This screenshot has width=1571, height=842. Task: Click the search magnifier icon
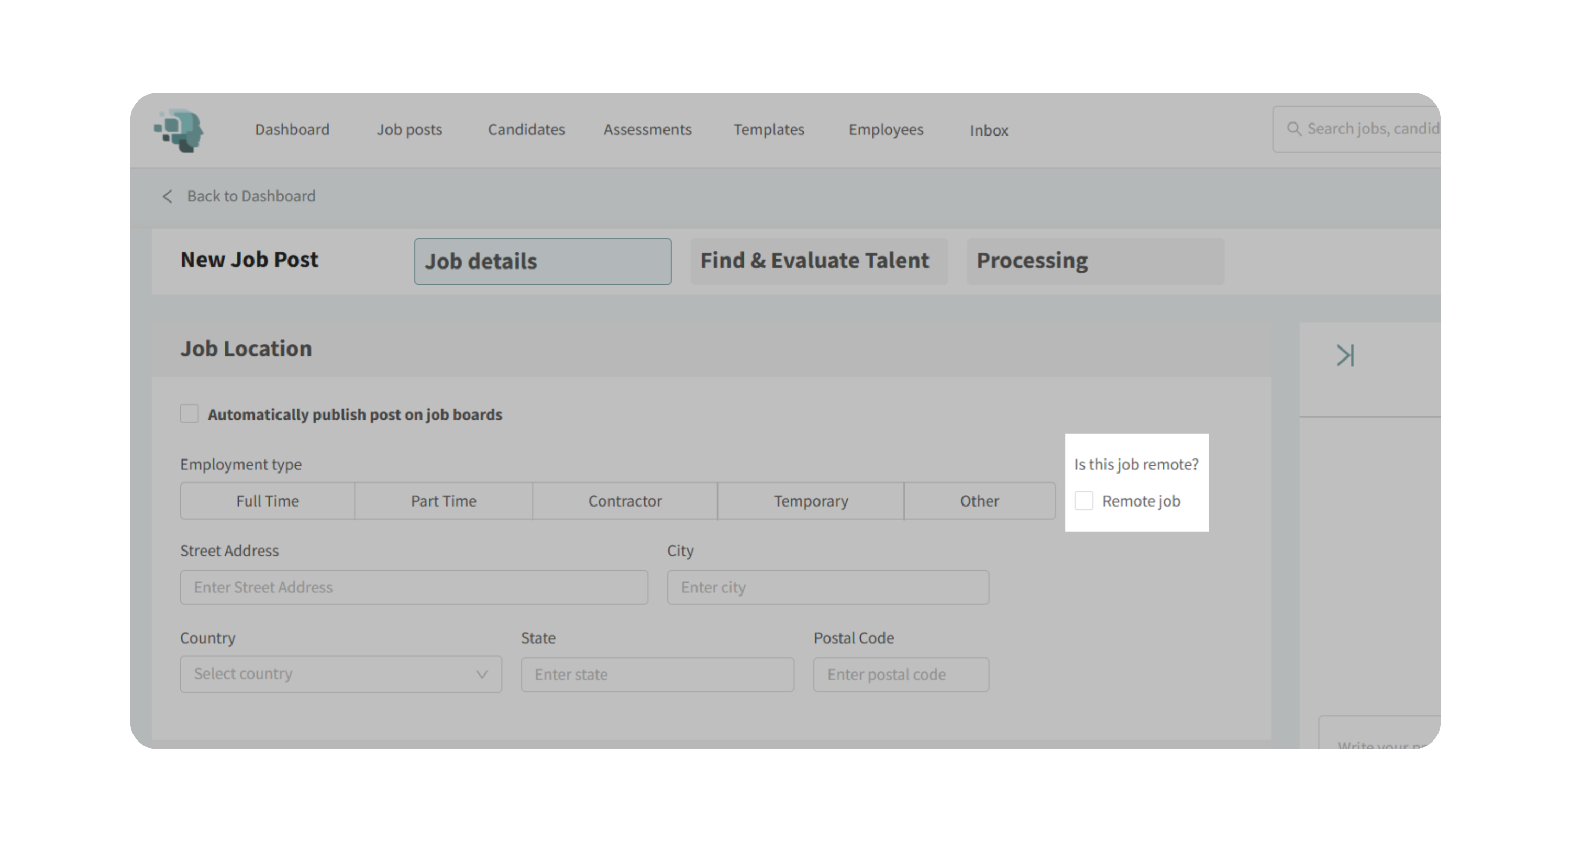tap(1293, 129)
